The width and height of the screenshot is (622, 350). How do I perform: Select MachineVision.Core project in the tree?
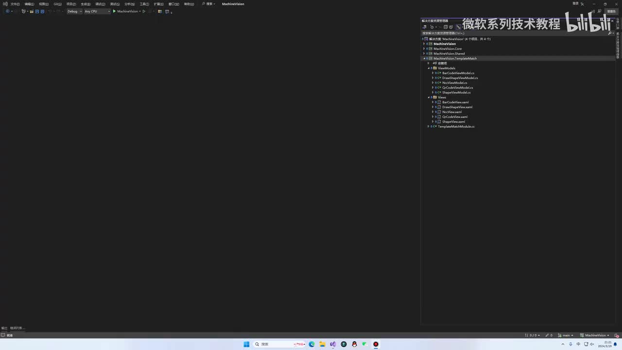(x=448, y=49)
